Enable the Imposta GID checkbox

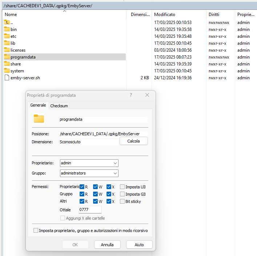122,194
